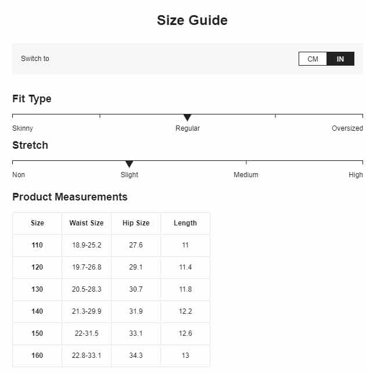Click the Length column header
The height and width of the screenshot is (373, 366).
[x=185, y=223]
